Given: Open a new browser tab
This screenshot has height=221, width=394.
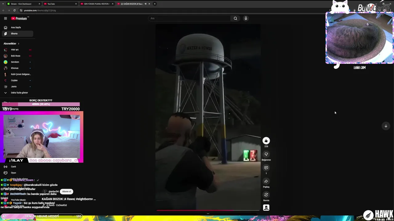Looking at the screenshot, I should tap(155, 4).
